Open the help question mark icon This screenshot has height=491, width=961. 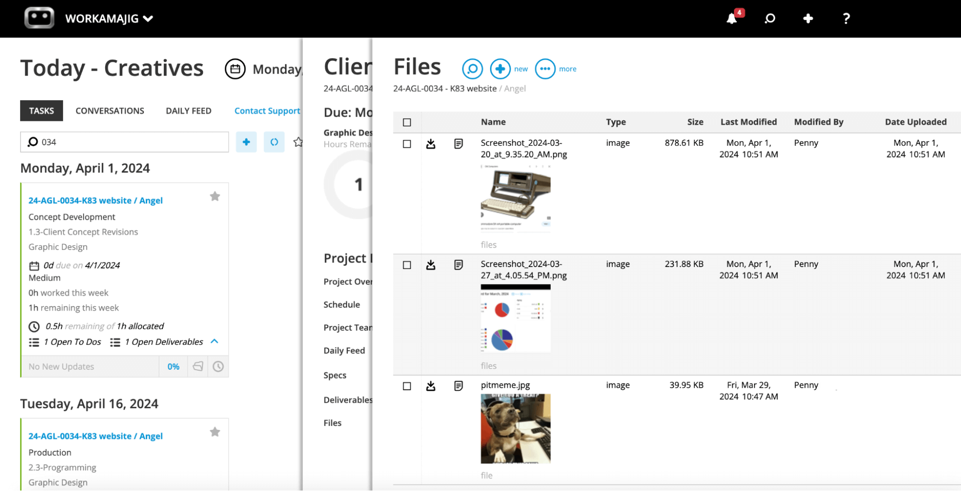click(x=846, y=19)
